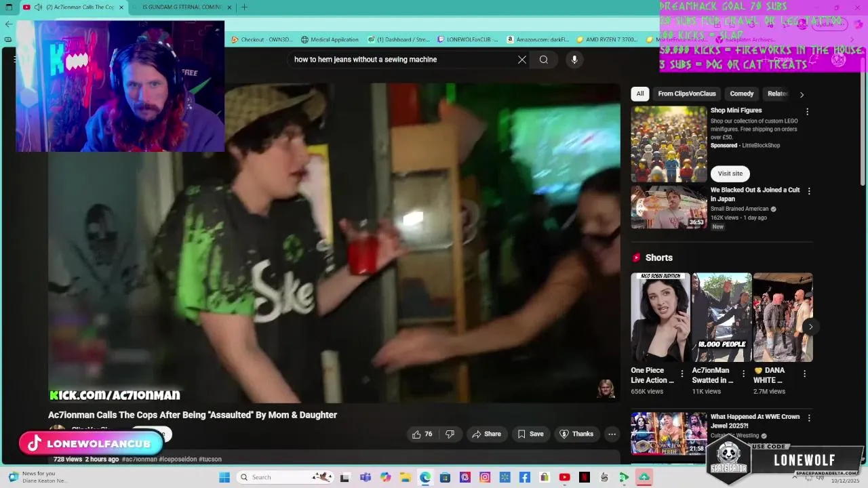
Task: Select the All filter chip
Action: [x=640, y=94]
